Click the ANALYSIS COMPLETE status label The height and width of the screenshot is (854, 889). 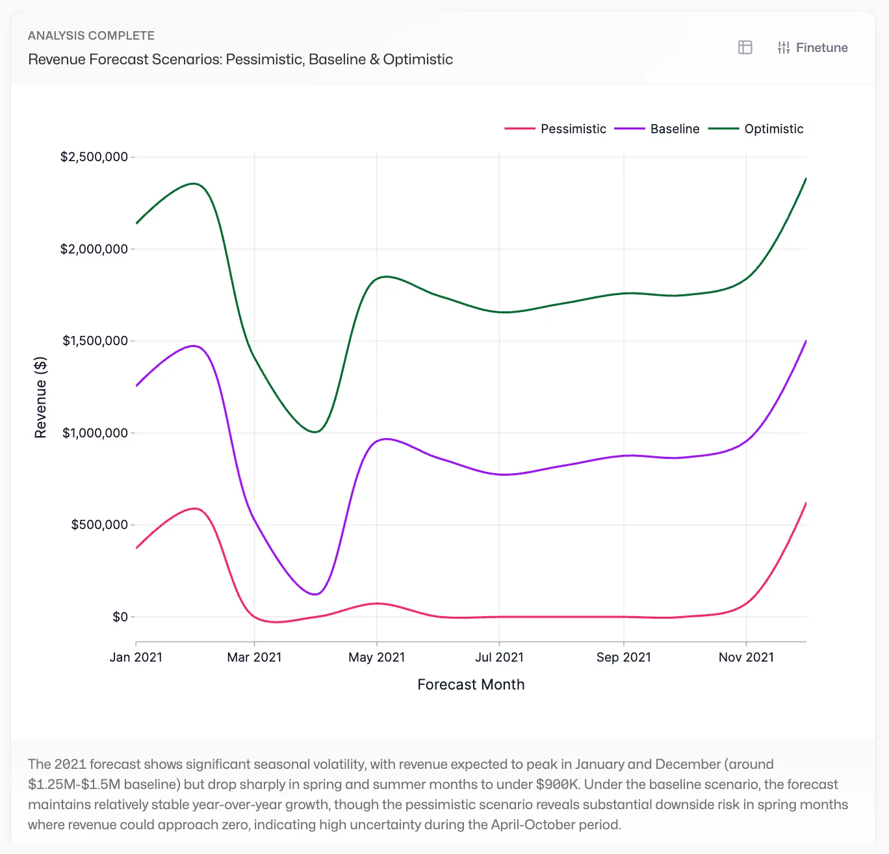(x=91, y=36)
